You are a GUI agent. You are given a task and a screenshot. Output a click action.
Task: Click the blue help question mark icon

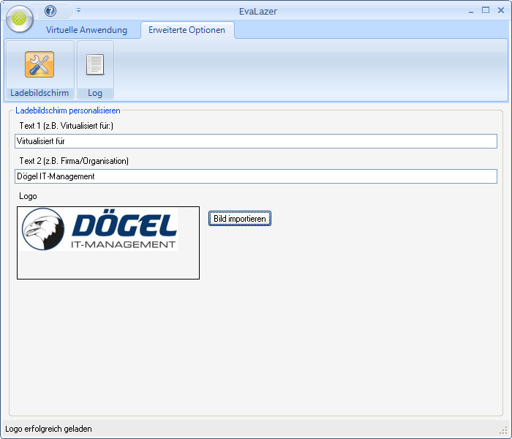click(50, 11)
